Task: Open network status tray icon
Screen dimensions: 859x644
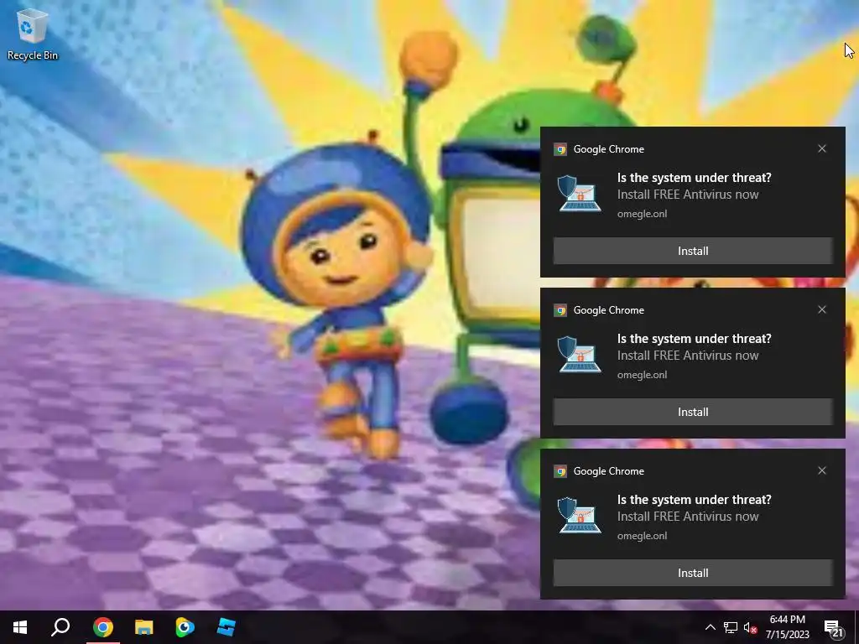Action: point(731,627)
